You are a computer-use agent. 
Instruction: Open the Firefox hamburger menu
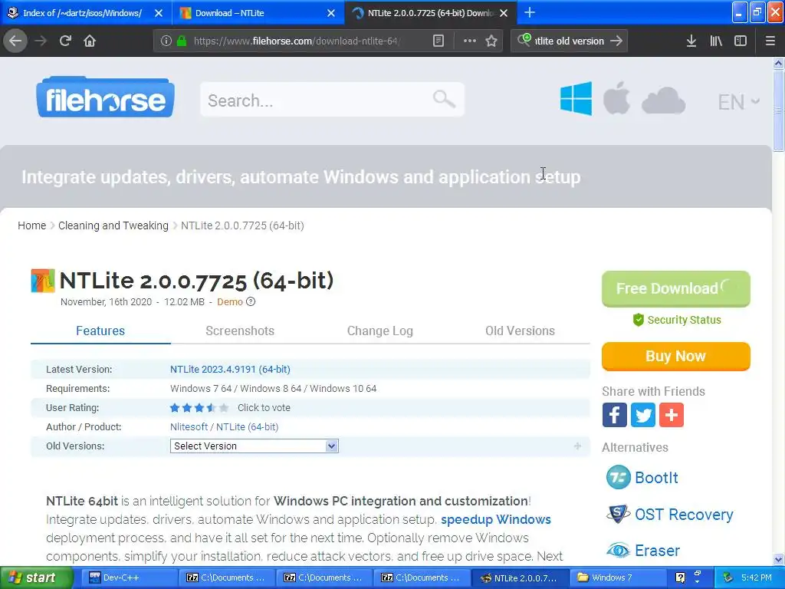click(x=770, y=41)
